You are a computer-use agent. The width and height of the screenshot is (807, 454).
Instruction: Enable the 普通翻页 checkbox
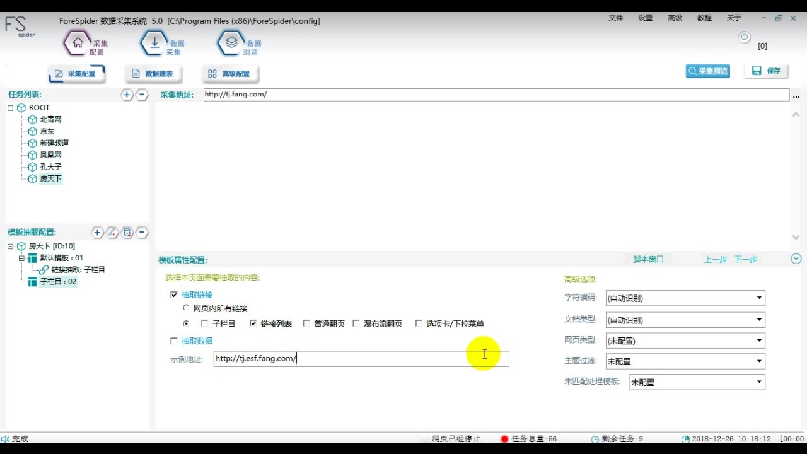306,323
